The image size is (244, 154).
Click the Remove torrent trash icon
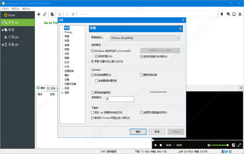[x=60, y=14]
